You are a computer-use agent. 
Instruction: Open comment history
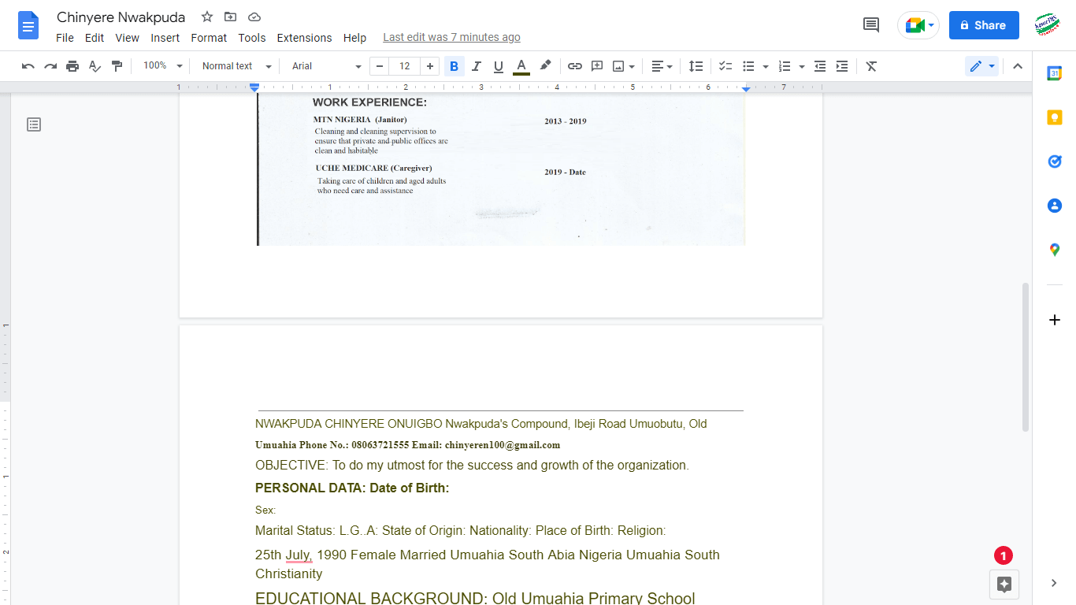870,24
